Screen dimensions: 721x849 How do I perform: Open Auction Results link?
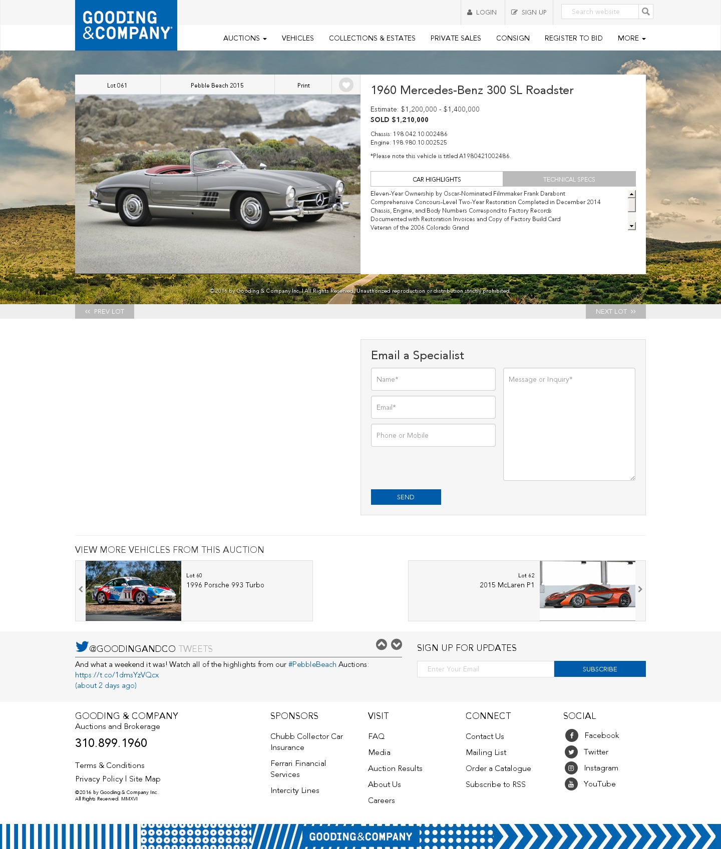pos(395,768)
